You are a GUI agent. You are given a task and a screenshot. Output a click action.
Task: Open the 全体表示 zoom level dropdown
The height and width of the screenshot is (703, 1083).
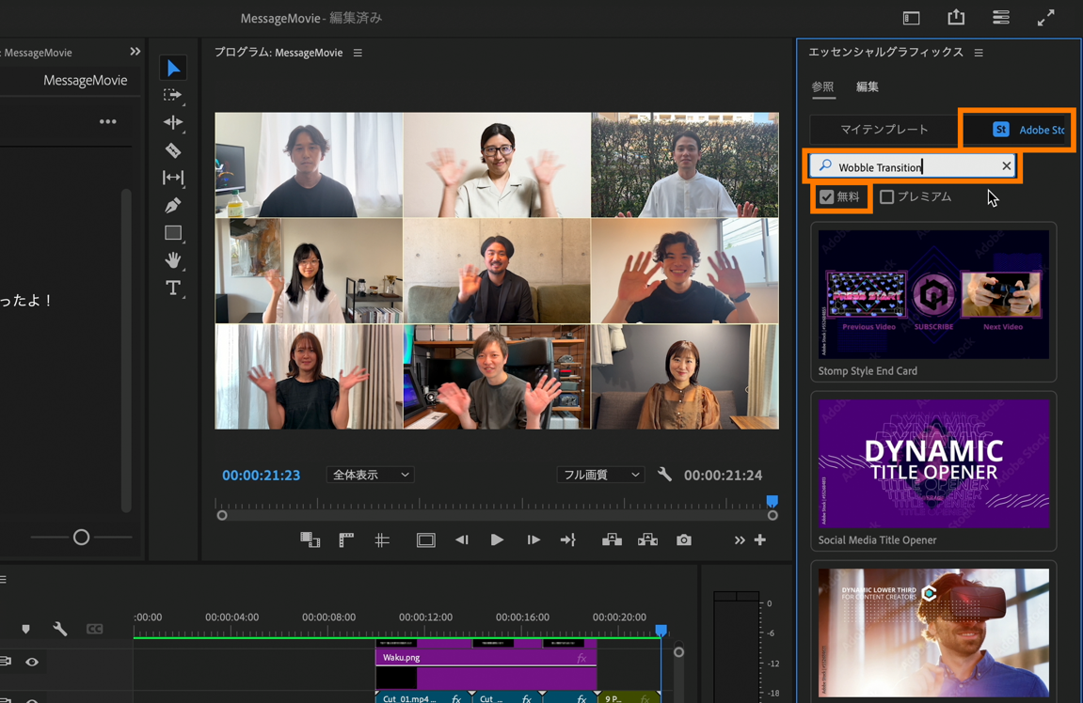[x=370, y=475]
